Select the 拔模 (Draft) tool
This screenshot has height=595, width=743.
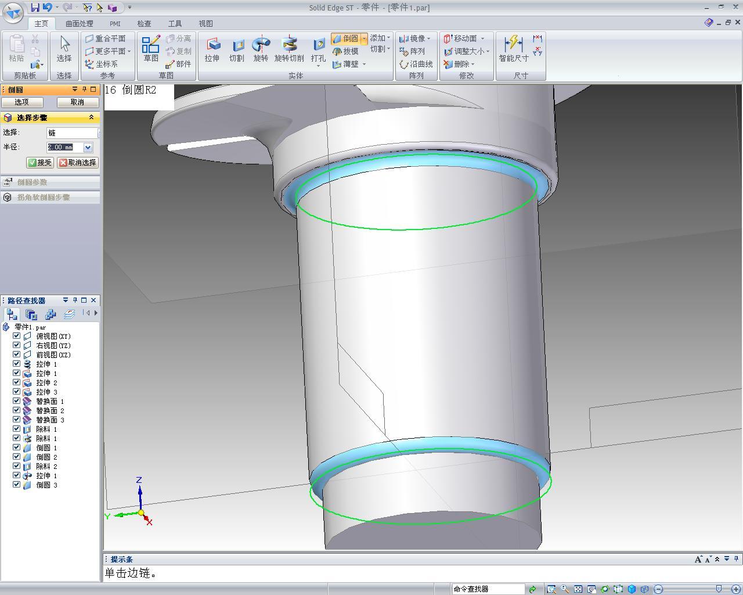pos(346,51)
